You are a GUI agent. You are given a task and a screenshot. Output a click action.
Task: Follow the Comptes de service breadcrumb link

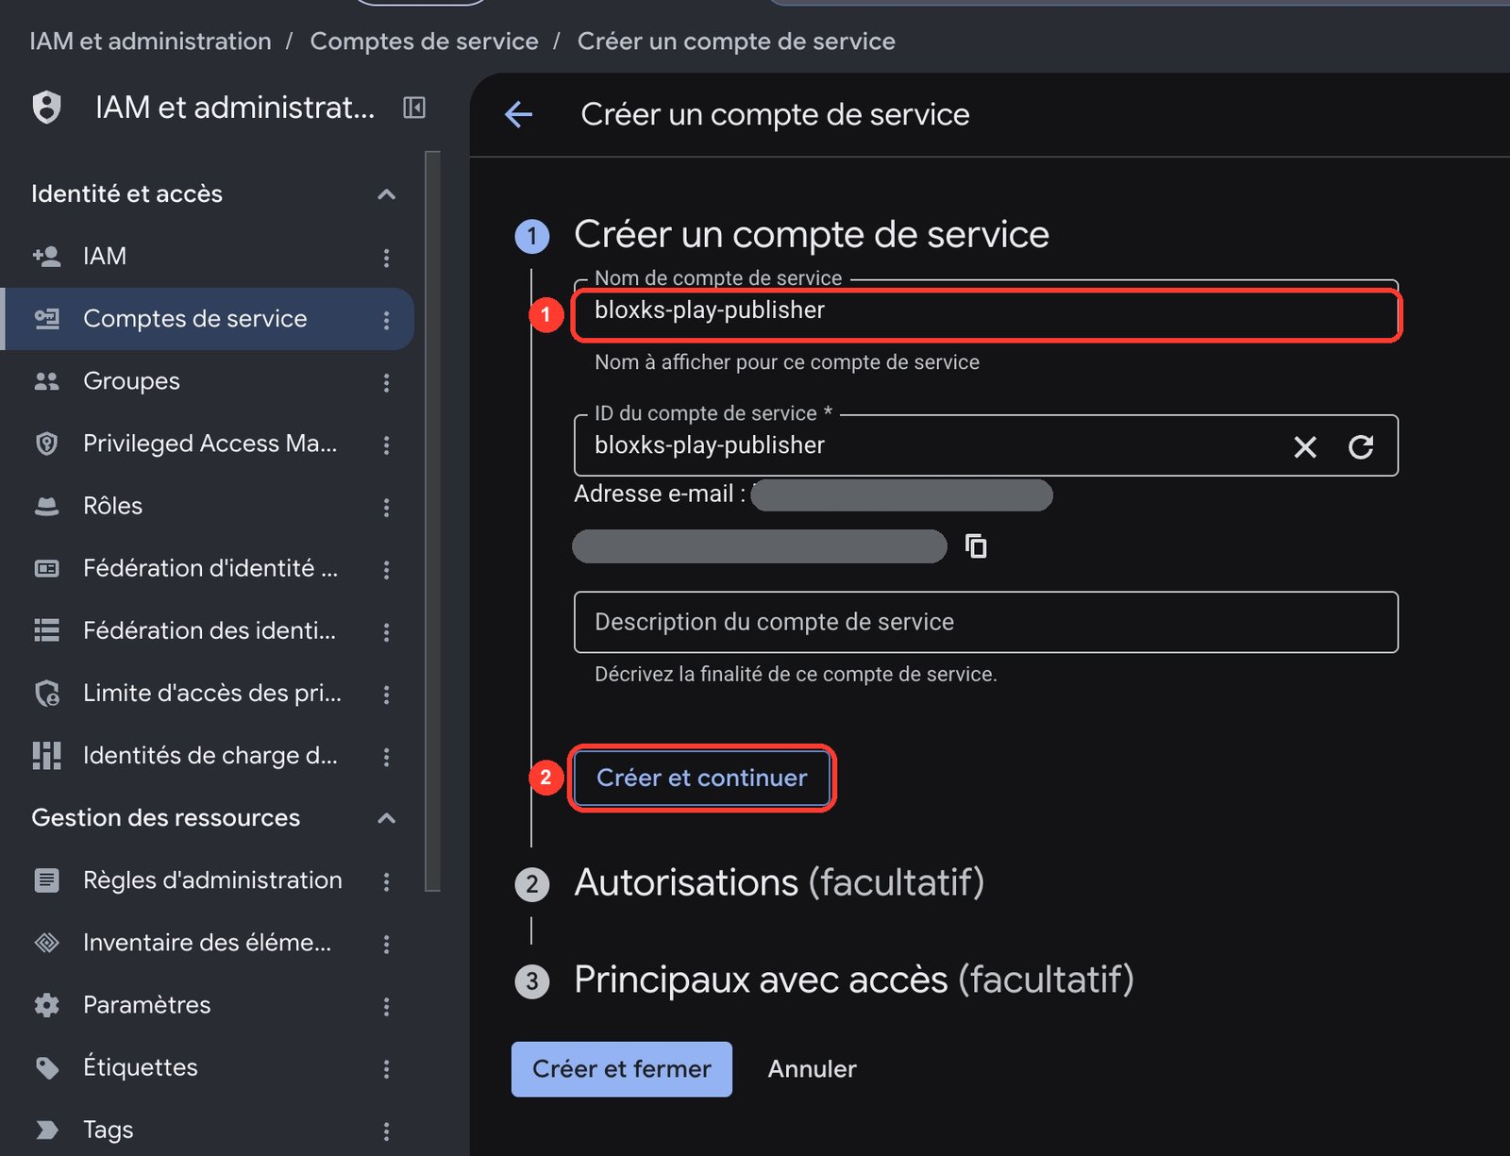pyautogui.click(x=424, y=42)
